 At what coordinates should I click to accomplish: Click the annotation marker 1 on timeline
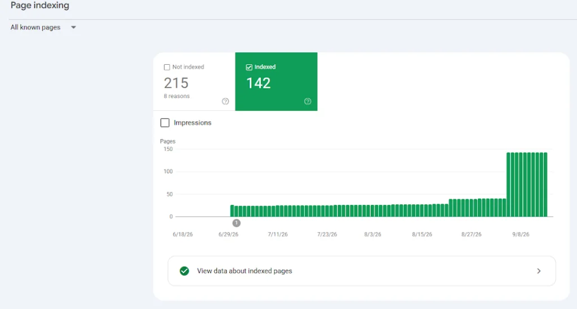tap(236, 223)
